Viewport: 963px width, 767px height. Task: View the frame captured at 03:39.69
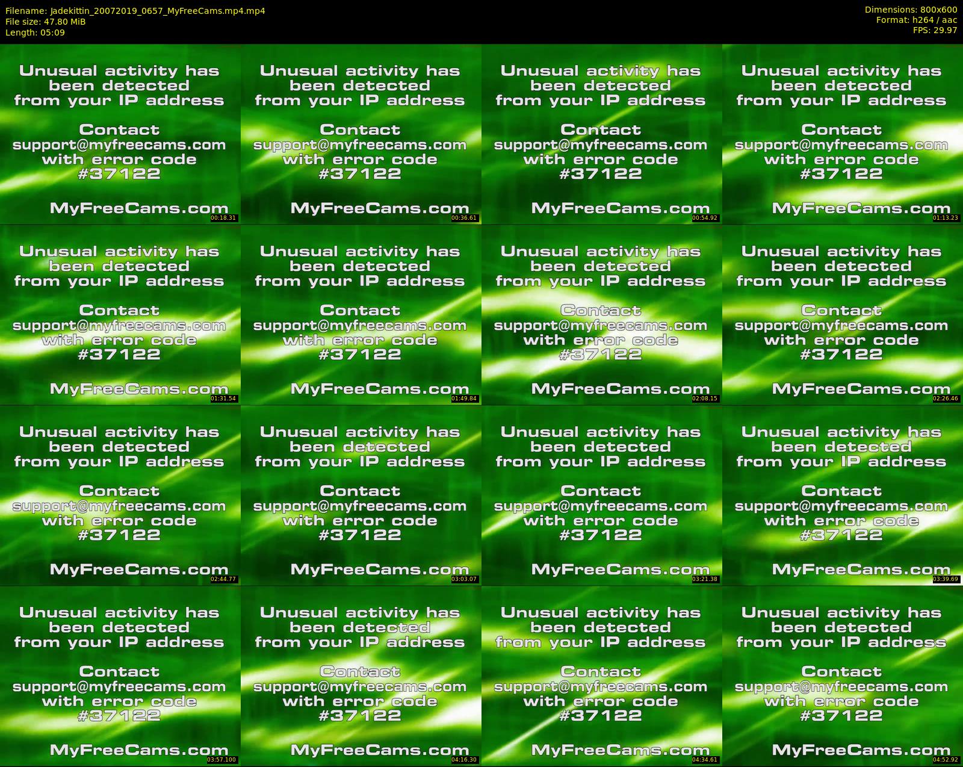843,495
